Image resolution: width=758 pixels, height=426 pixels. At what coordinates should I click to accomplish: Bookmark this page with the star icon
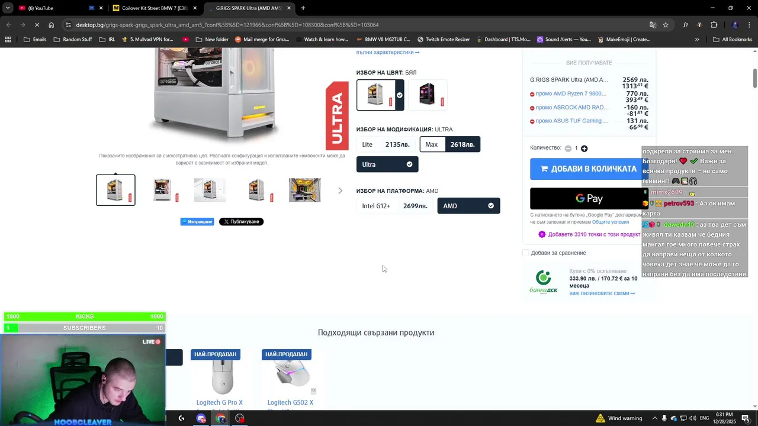coord(666,25)
